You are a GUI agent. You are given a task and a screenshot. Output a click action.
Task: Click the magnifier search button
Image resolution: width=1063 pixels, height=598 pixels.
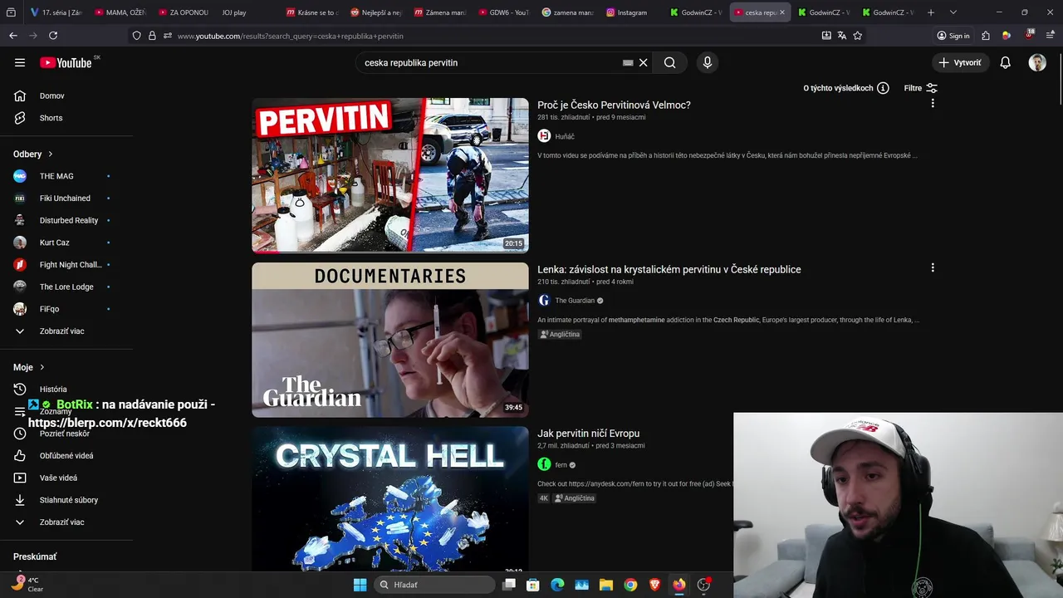tap(670, 62)
